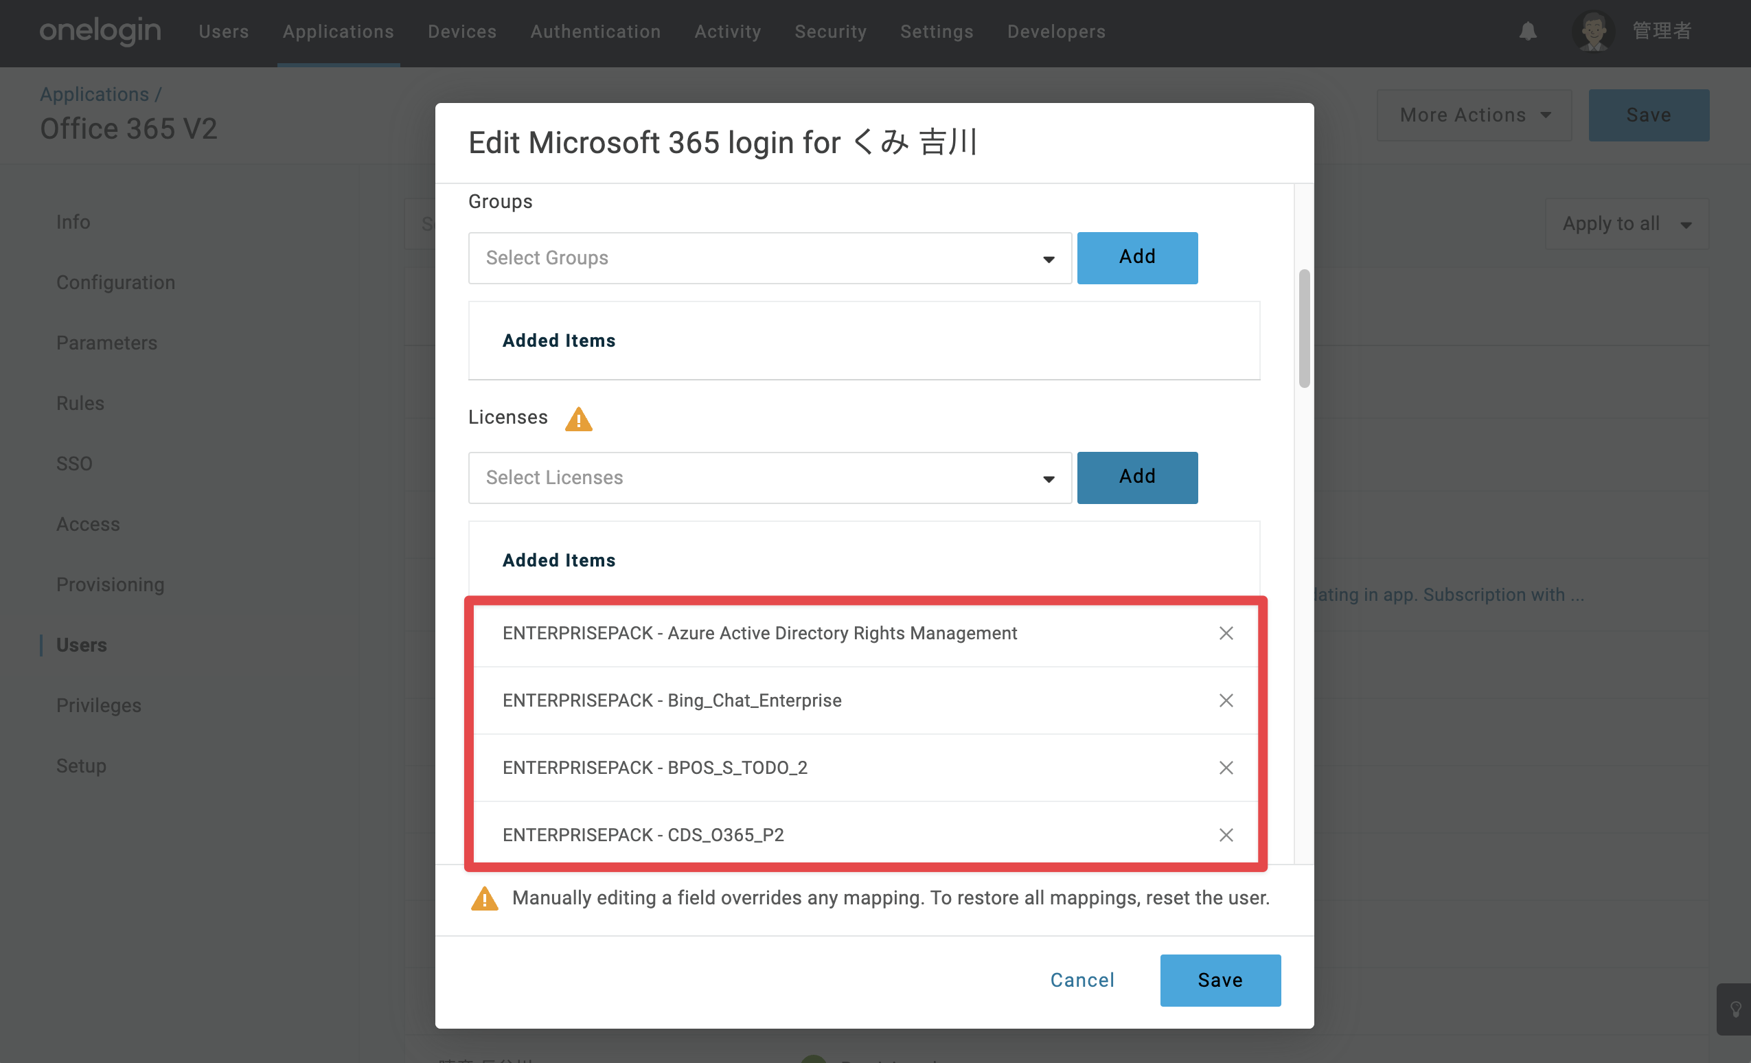Remove the Bing_Chat_Enterprise license

coord(1226,700)
